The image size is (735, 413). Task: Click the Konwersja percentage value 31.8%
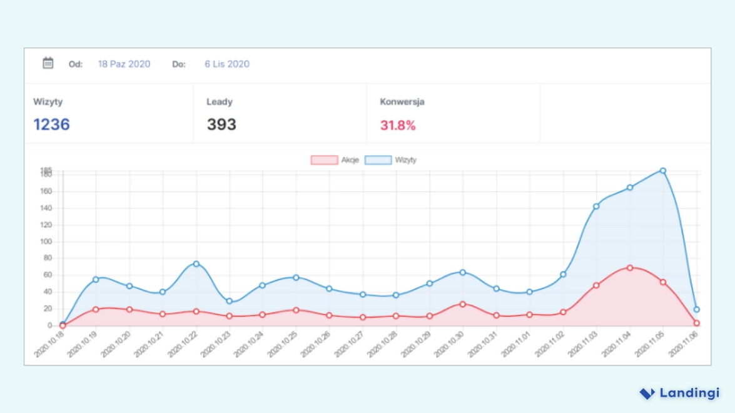pyautogui.click(x=397, y=125)
